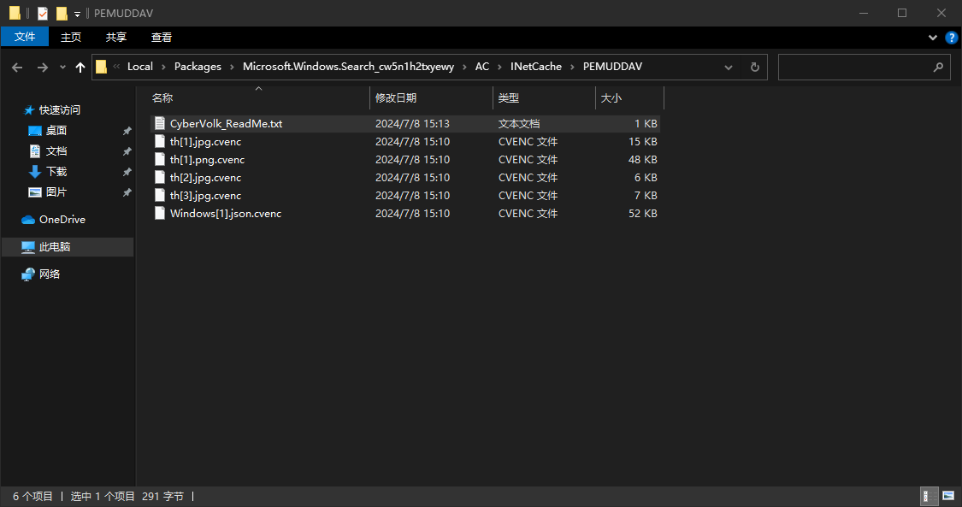The width and height of the screenshot is (962, 507).
Task: Click the folder icon in address bar
Action: click(x=102, y=67)
